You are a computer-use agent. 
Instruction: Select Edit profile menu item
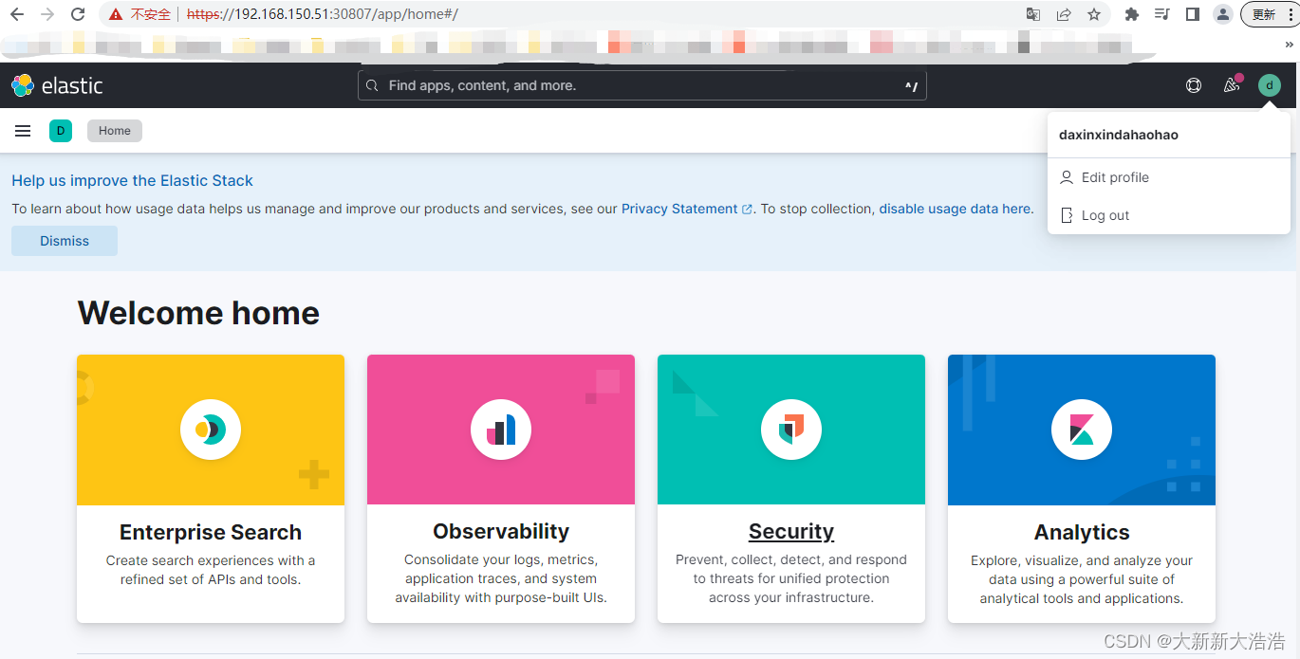click(1169, 177)
